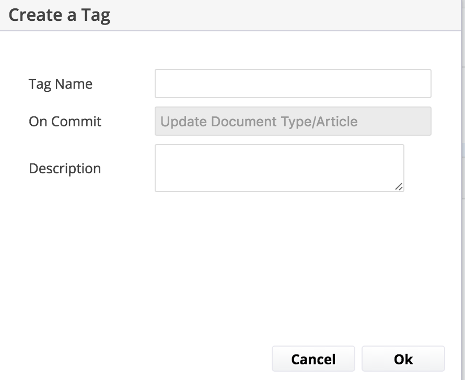Select the disabled On Commit field
Image resolution: width=465 pixels, height=380 pixels.
coord(293,121)
